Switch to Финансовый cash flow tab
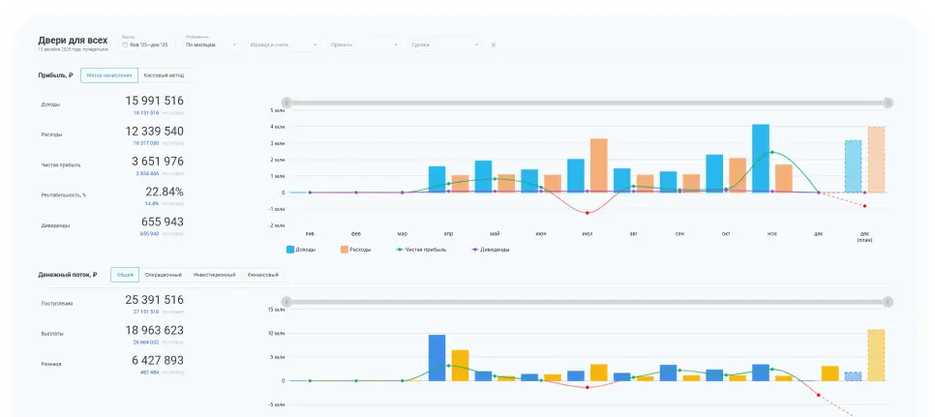The width and height of the screenshot is (935, 417). [262, 275]
